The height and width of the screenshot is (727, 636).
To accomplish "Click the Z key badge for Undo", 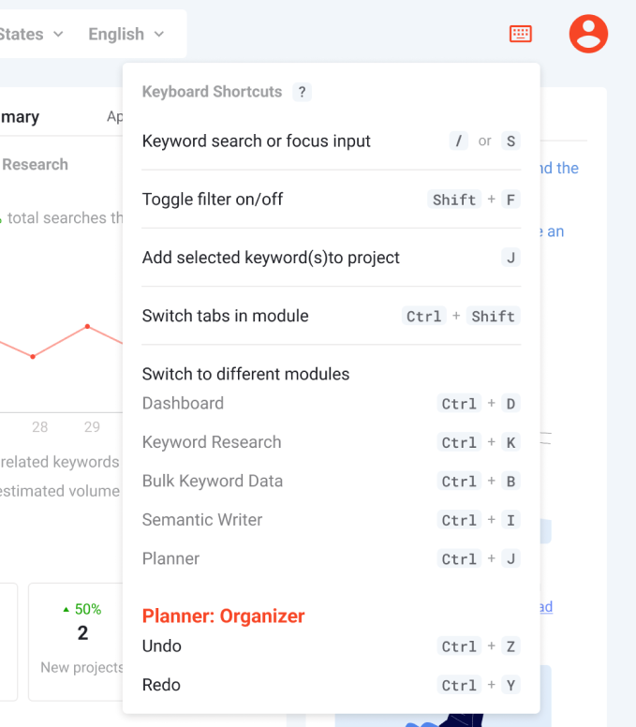I will coord(510,645).
